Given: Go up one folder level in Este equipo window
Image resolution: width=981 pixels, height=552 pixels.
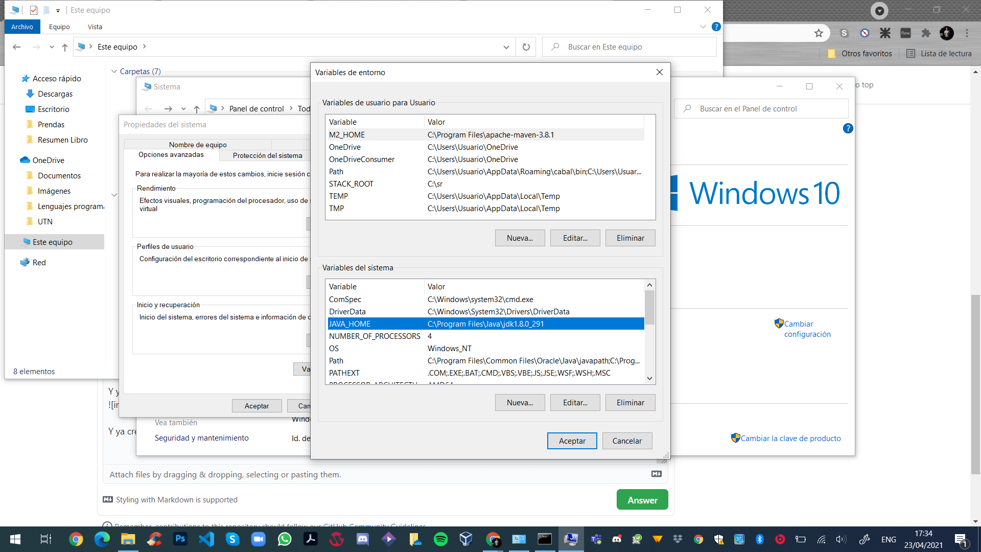Looking at the screenshot, I should tap(65, 47).
